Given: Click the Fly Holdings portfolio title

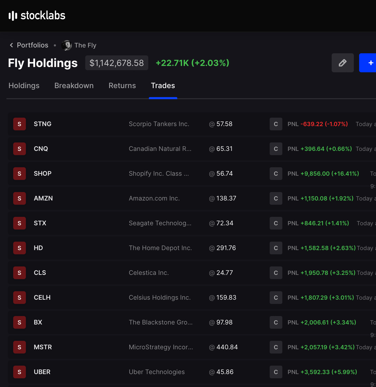Looking at the screenshot, I should (x=43, y=63).
